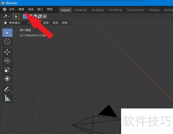
Task: Open the 文件 (File) menu
Action: coord(12,9)
